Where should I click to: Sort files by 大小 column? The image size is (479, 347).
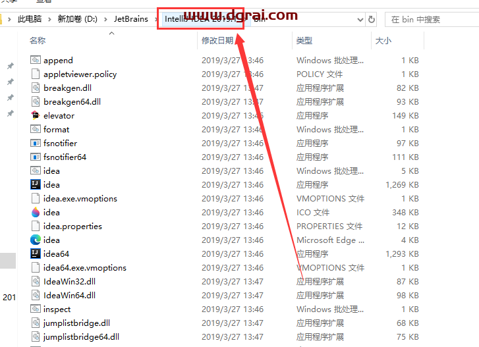383,40
